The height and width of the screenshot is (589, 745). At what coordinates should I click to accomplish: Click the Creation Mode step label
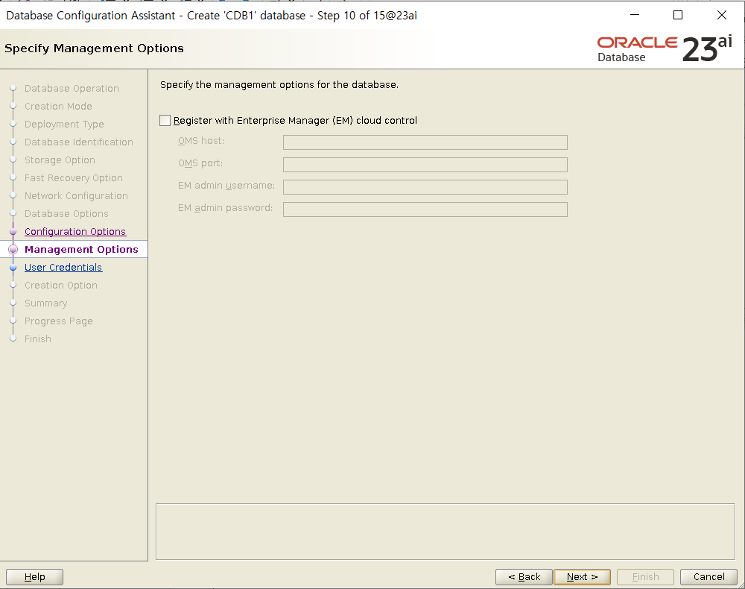58,107
